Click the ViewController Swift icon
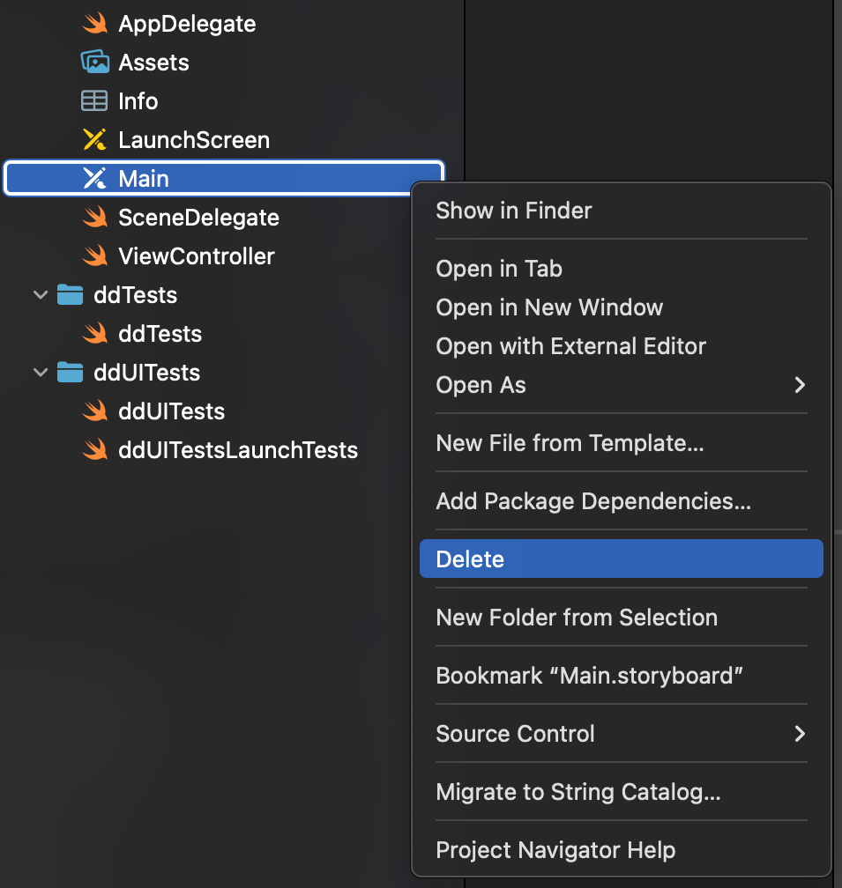This screenshot has height=888, width=842. [94, 256]
